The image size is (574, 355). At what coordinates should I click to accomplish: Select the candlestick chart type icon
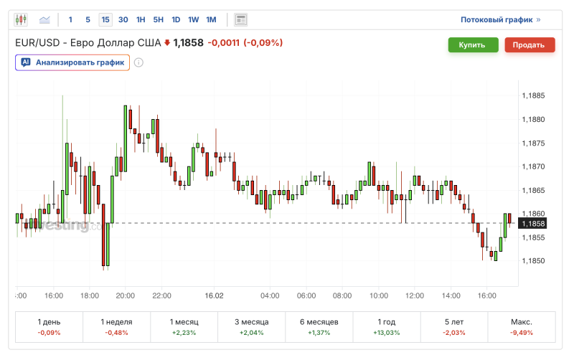21,19
